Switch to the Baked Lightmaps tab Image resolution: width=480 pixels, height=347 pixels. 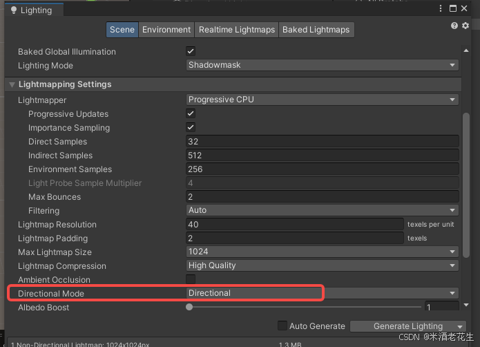point(316,30)
